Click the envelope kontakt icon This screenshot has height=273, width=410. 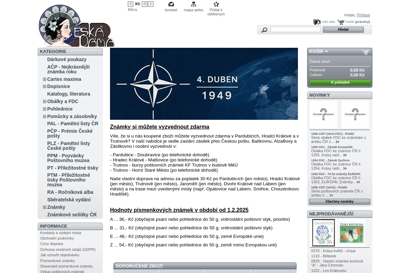(171, 4)
